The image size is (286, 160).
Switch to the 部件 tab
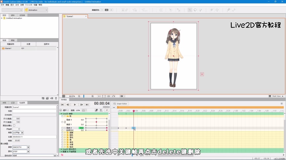(x=12, y=15)
